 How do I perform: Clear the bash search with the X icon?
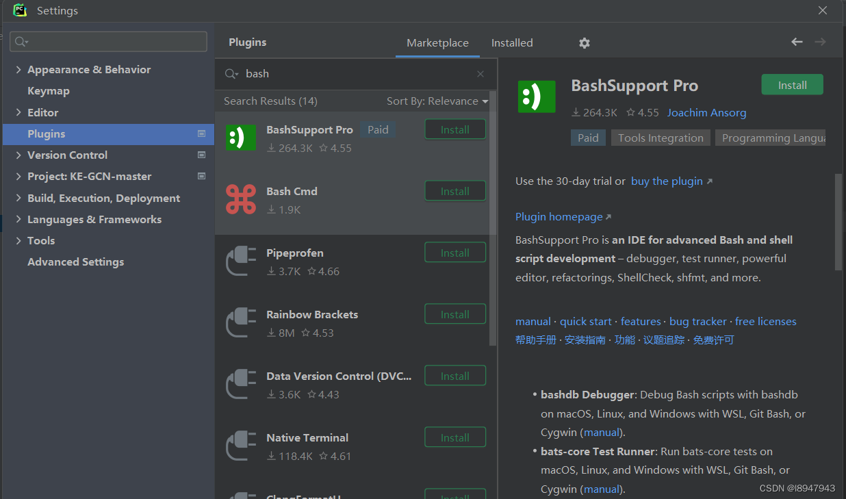(480, 74)
